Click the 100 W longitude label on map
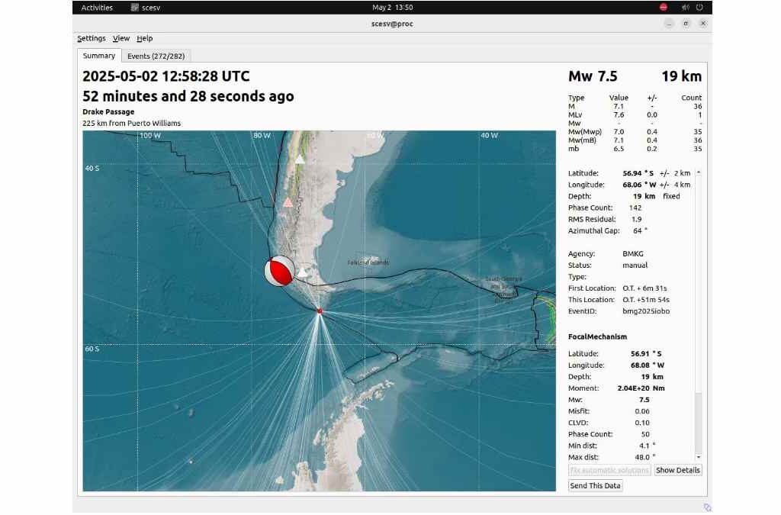781x515 pixels. (150, 136)
